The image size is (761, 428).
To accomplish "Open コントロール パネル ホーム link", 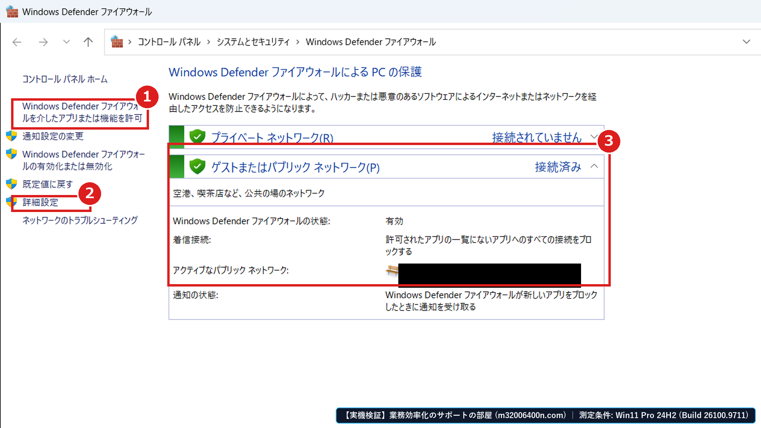I will point(65,79).
